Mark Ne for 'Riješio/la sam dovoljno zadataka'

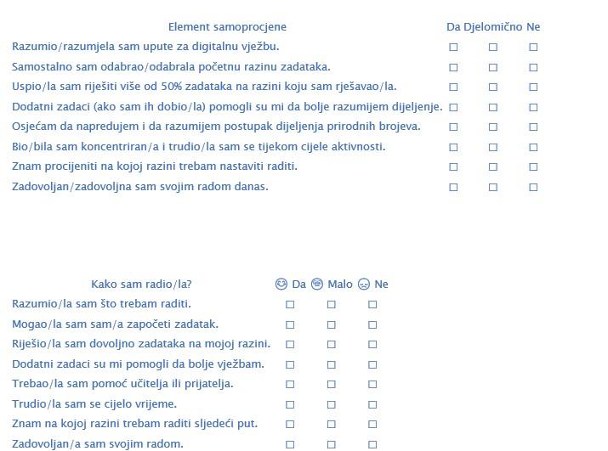tap(372, 344)
